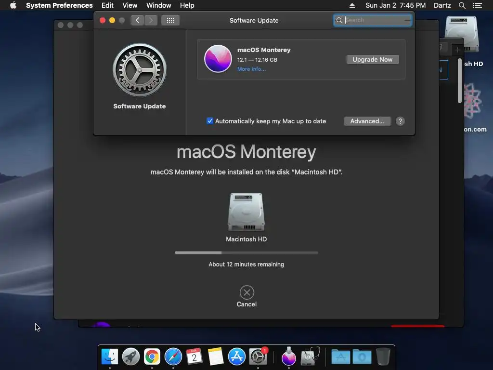Viewport: 493px width, 370px height.
Task: Open Calendar from the Dock
Action: pos(194,357)
